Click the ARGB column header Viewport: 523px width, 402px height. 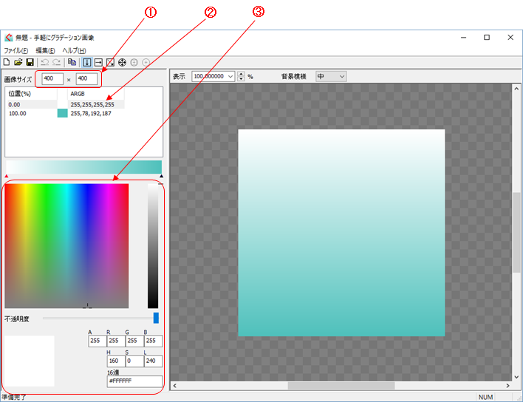pyautogui.click(x=96, y=94)
